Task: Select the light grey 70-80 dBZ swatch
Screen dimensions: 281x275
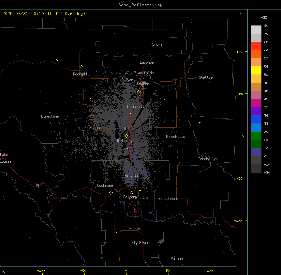Action: pyautogui.click(x=256, y=30)
